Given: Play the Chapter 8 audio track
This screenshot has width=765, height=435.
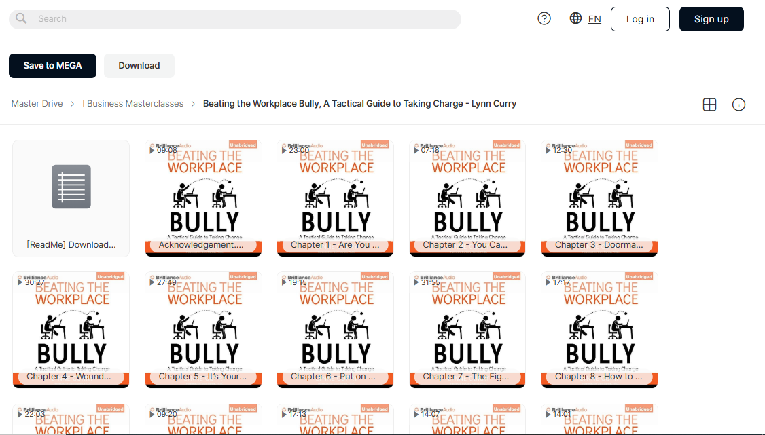Looking at the screenshot, I should pyautogui.click(x=548, y=282).
